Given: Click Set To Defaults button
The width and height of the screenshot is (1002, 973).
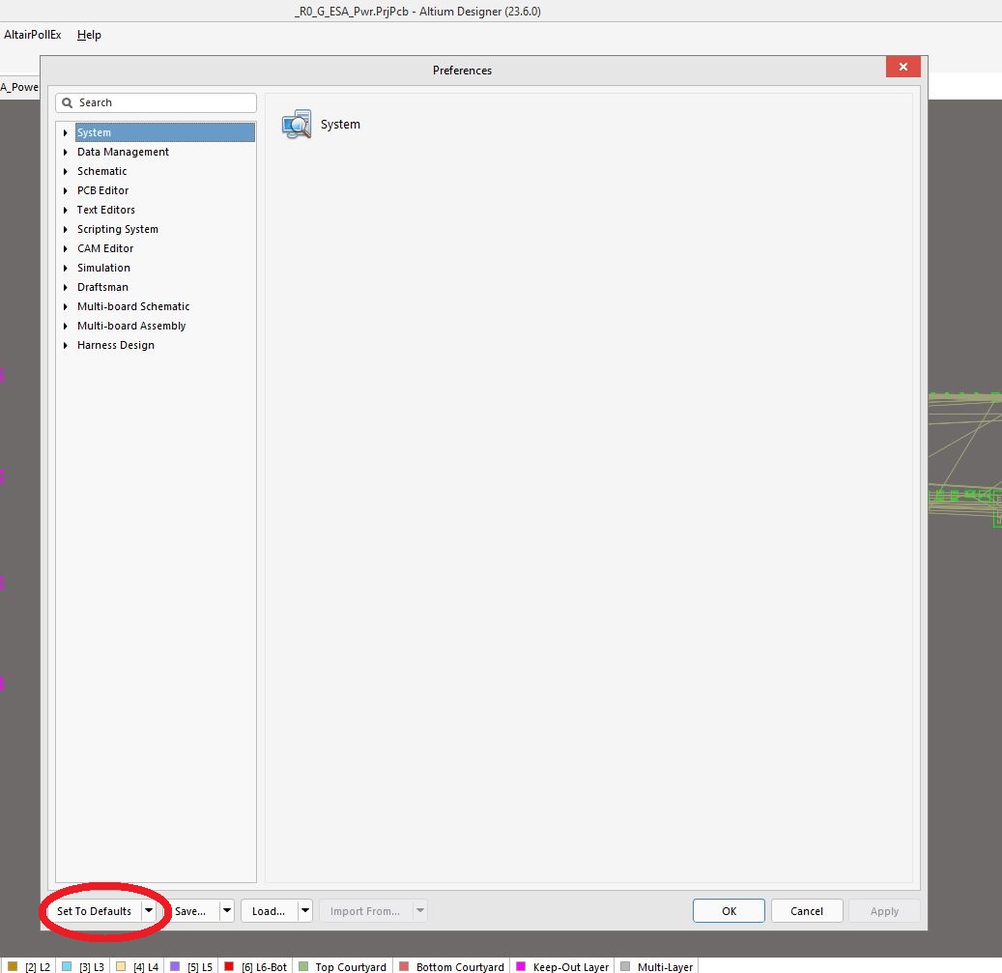Looking at the screenshot, I should (94, 911).
